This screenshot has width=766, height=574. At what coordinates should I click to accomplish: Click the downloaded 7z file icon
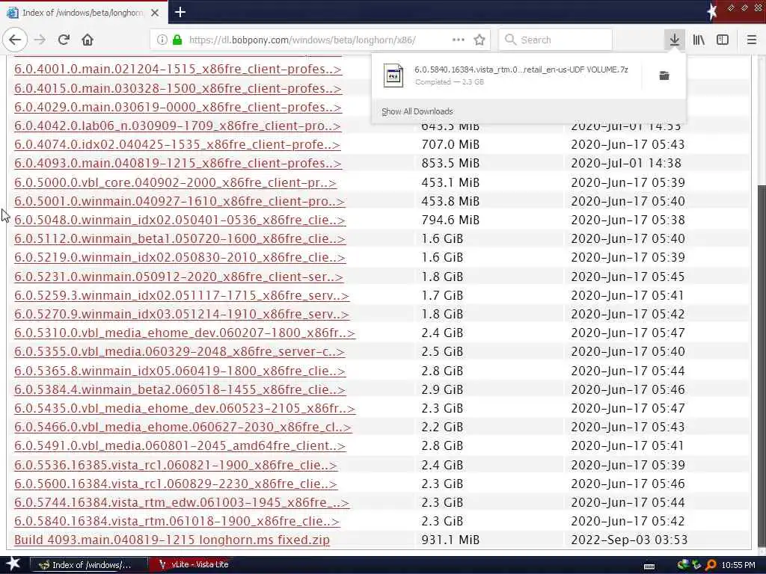pos(393,75)
